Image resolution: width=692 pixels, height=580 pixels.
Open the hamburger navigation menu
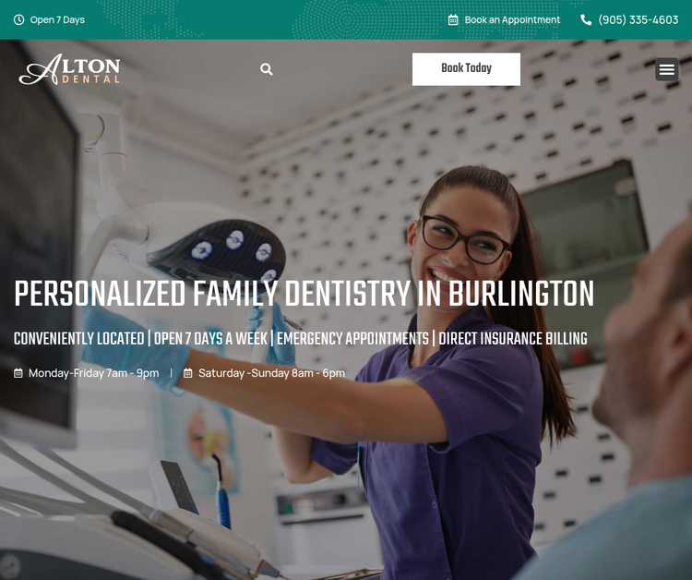667,69
